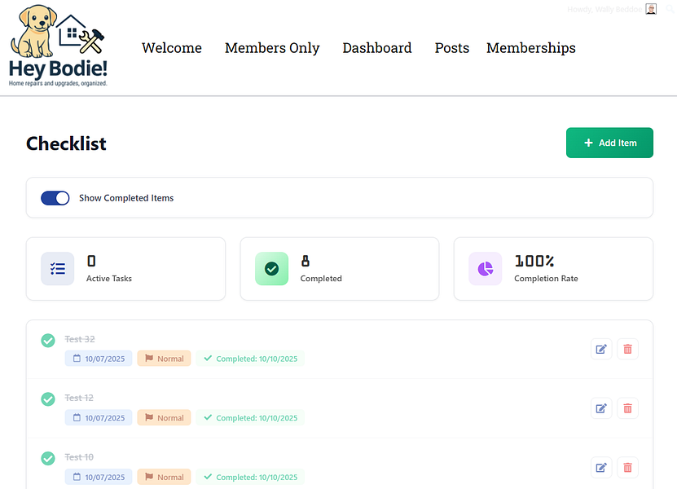Click the Test 32 title

point(80,339)
